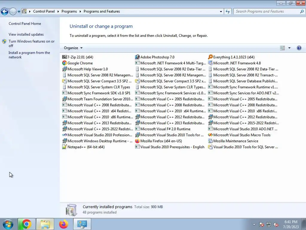Viewport: 306px width, 230px height.
Task: Select Microsoft SQL Server 2008 R2 Transact entry
Action: coord(243,75)
